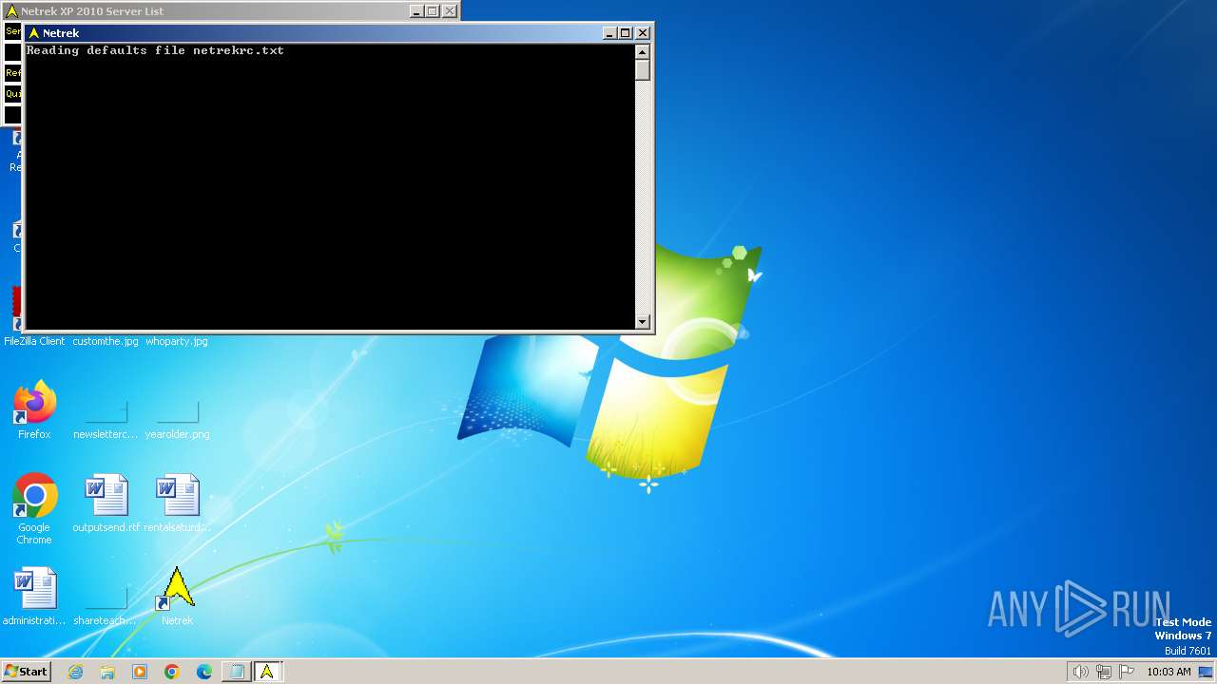Open Windows Media Player from taskbar
The image size is (1217, 684).
(x=140, y=672)
